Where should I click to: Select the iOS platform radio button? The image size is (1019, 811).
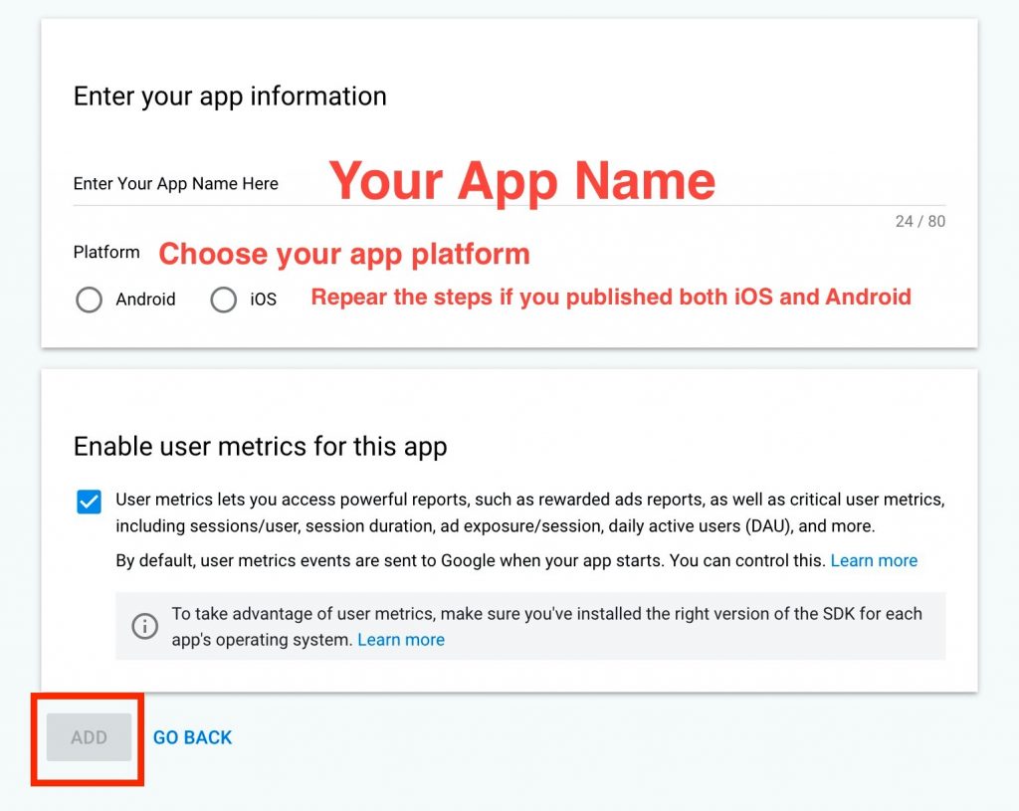(224, 300)
